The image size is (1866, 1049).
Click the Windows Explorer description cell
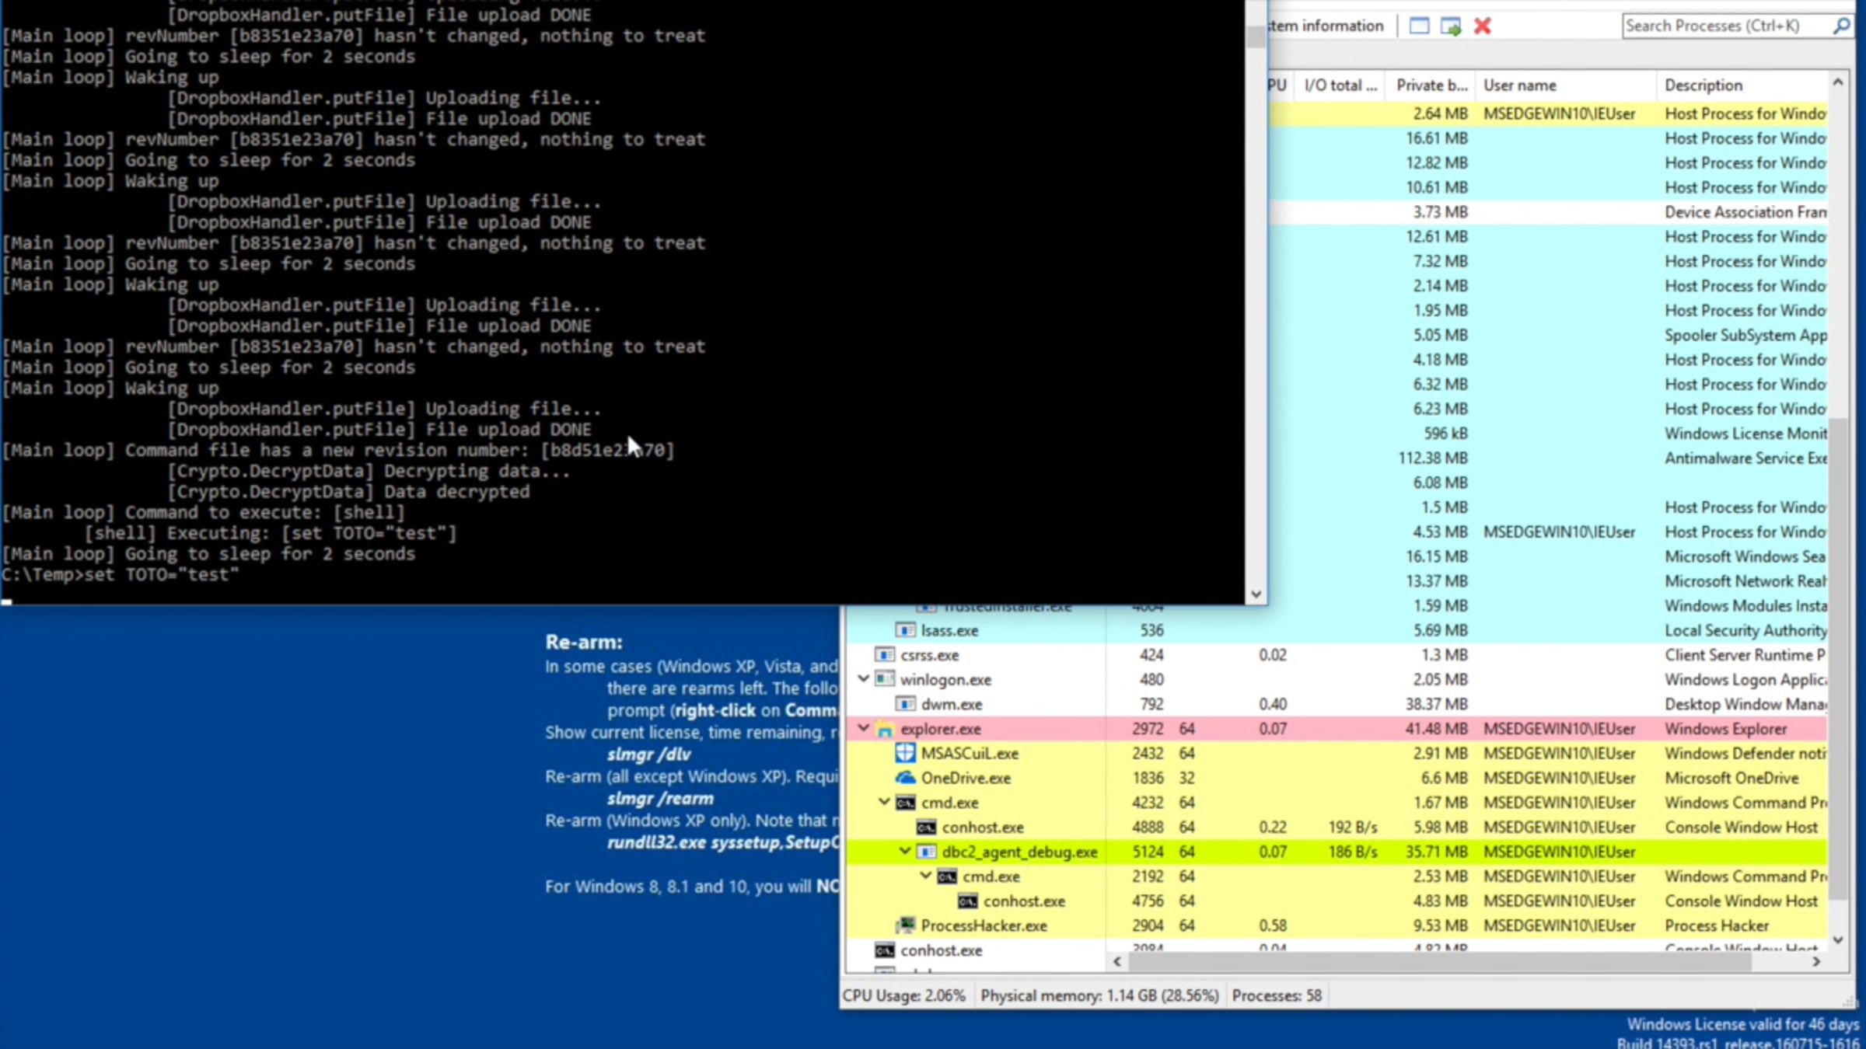(x=1725, y=729)
